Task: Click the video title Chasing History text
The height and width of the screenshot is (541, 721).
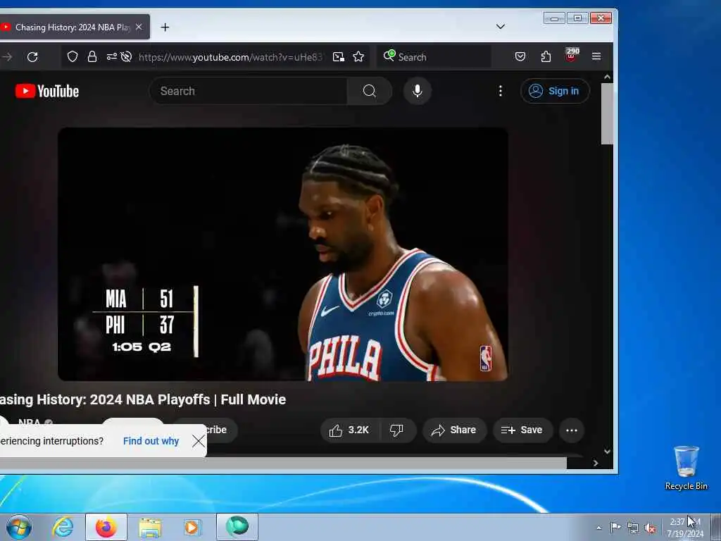Action: click(142, 399)
